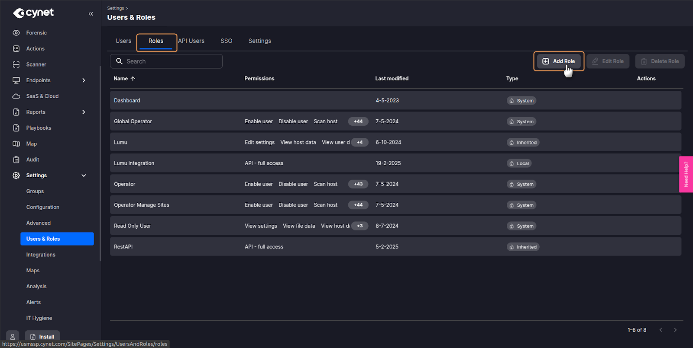Click the user profile icon at bottom-left
693x348 pixels.
[x=13, y=336]
